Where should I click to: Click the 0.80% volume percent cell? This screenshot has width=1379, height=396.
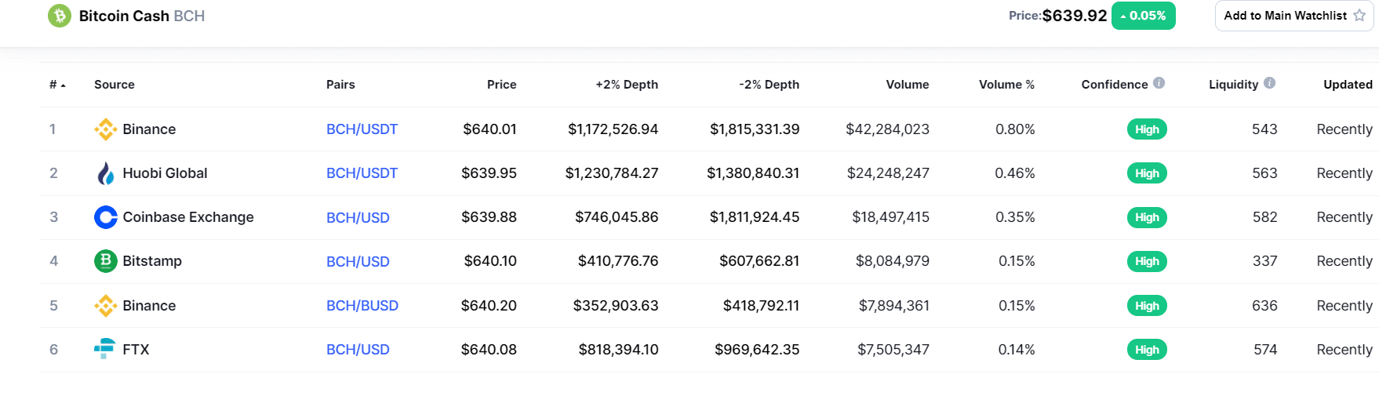point(1015,129)
